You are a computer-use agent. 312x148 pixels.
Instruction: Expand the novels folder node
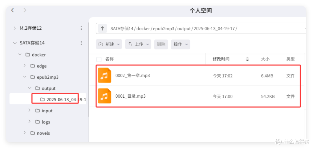(x=25, y=132)
